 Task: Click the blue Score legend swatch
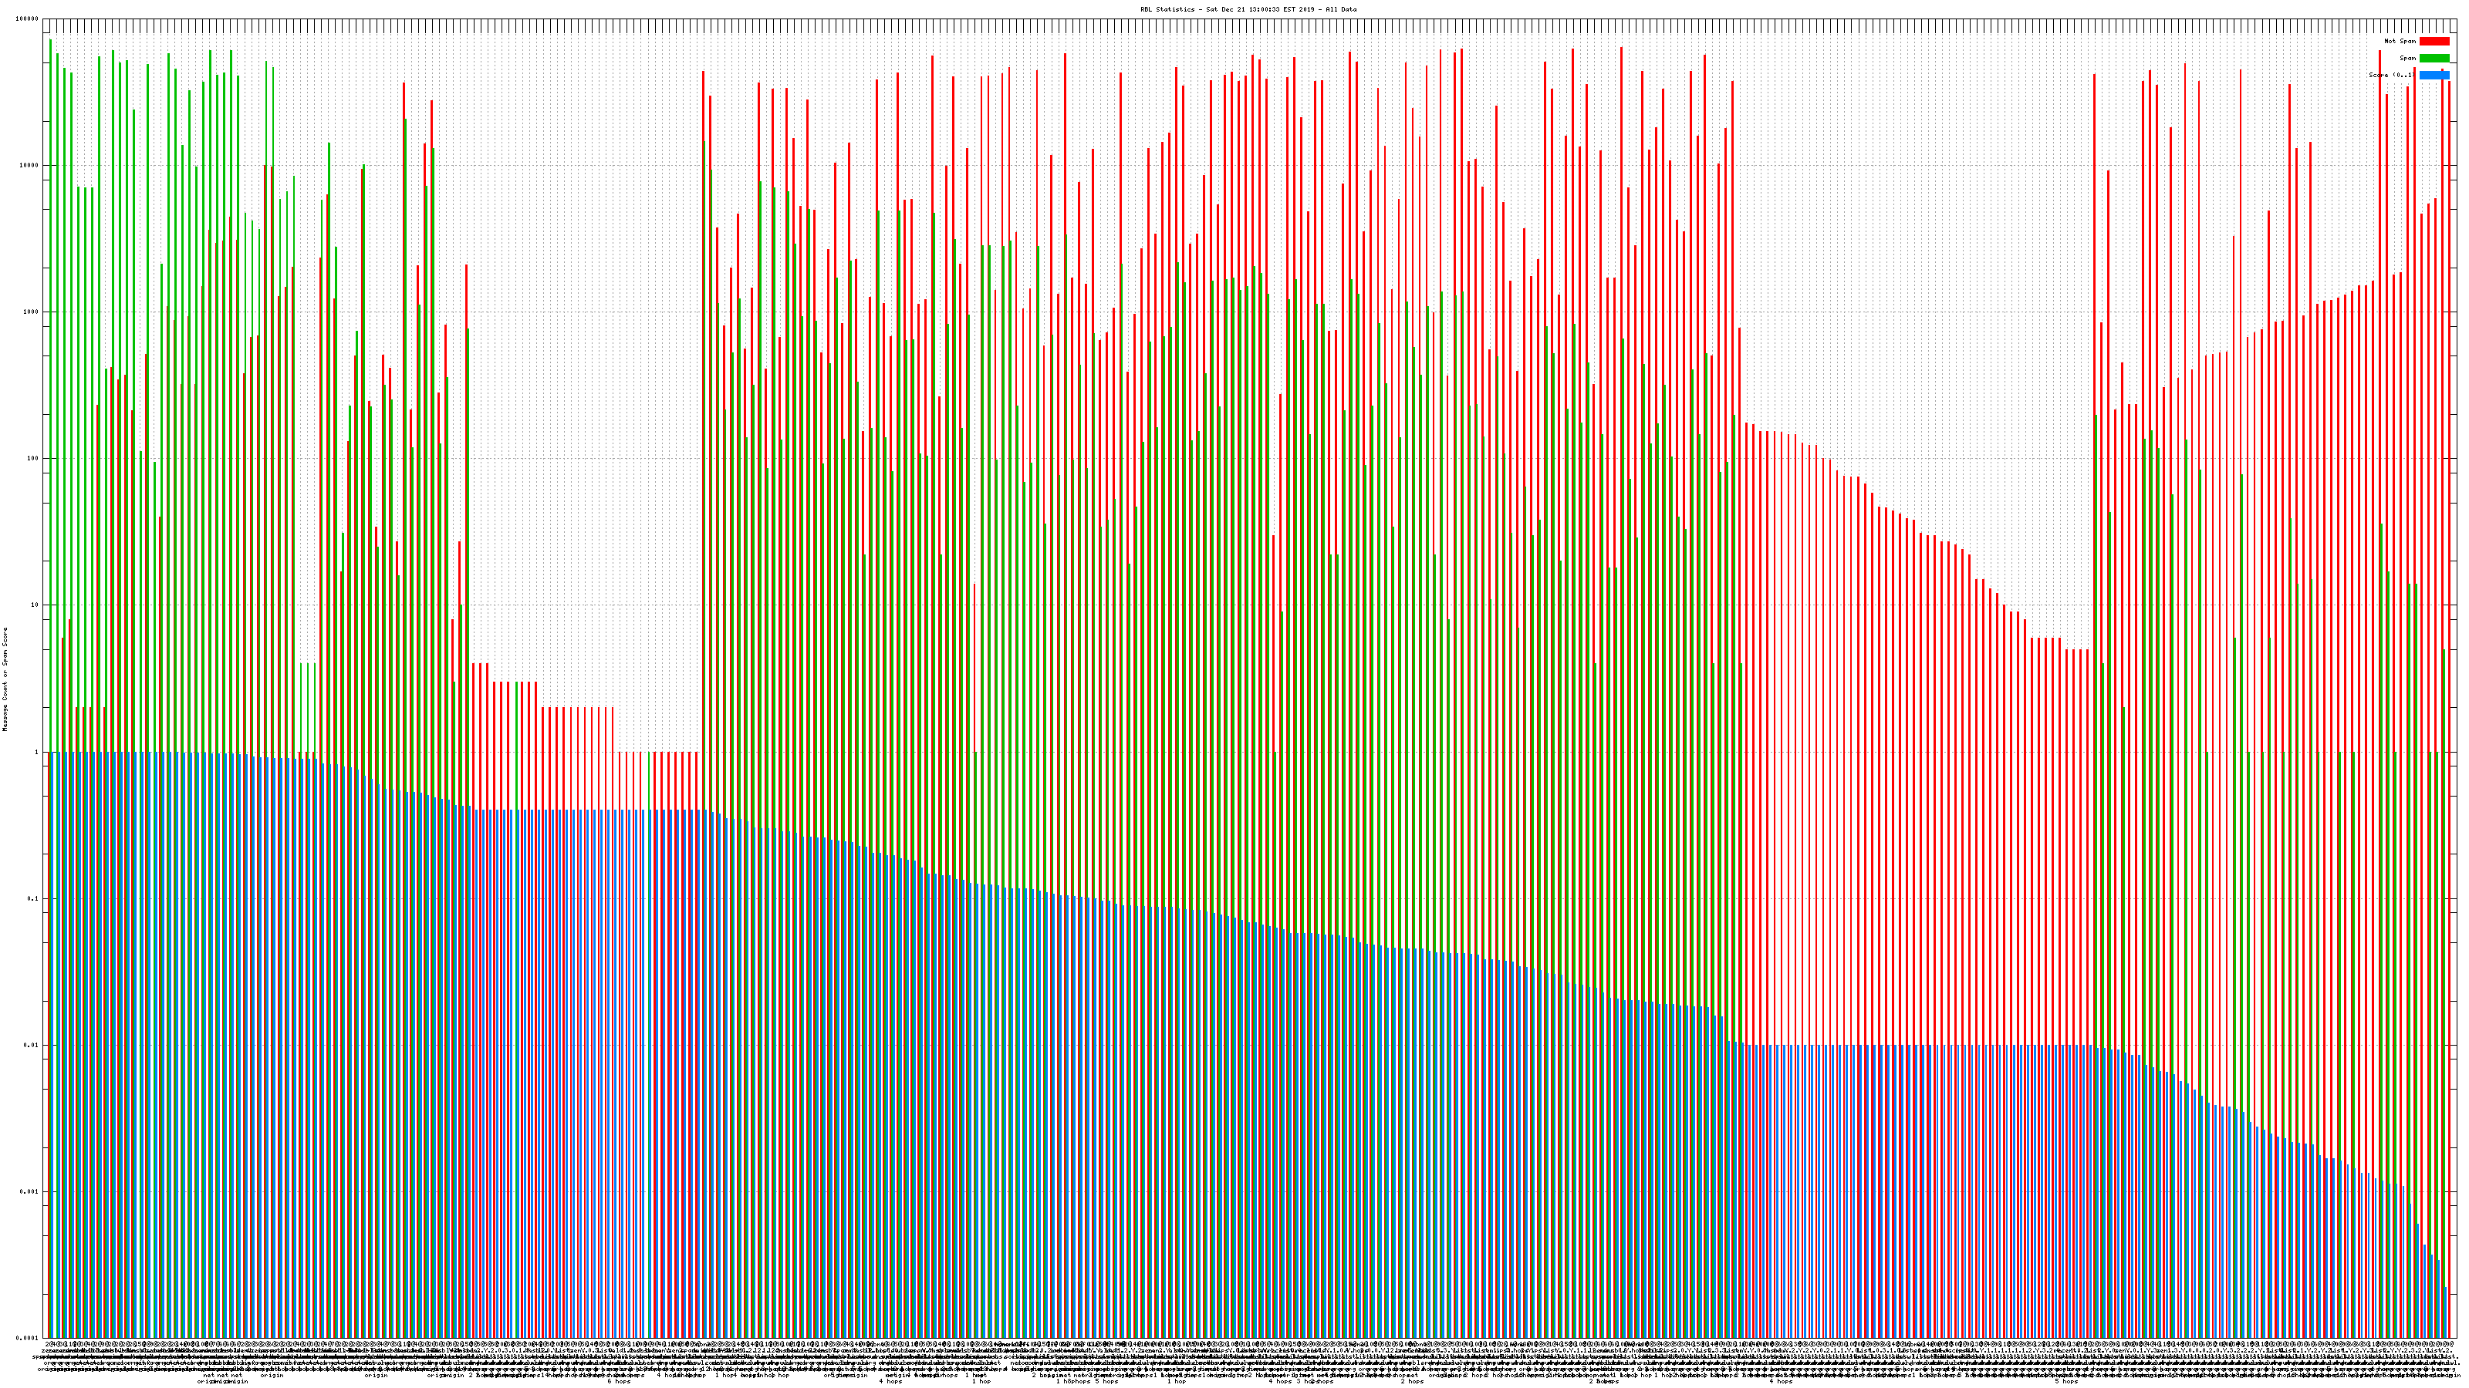click(x=2434, y=75)
